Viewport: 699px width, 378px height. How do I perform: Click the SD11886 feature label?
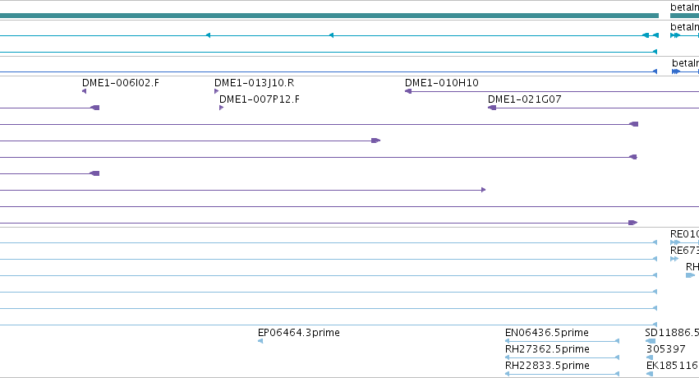tap(672, 333)
